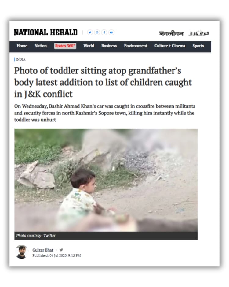
Task: Click Gulzar Bhat's author avatar
Action: tap(21, 252)
